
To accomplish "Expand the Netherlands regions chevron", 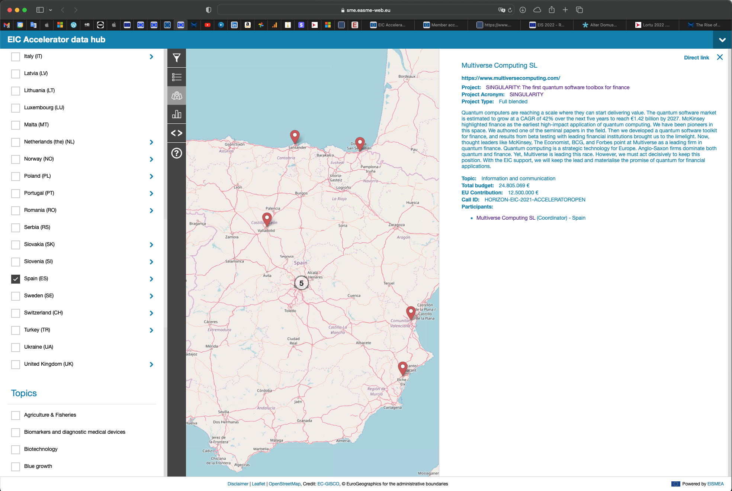I will click(x=151, y=142).
